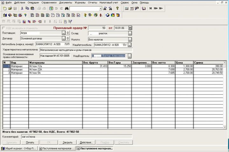Click the red walking figure icon
The height and width of the screenshot is (152, 229).
(101, 15)
